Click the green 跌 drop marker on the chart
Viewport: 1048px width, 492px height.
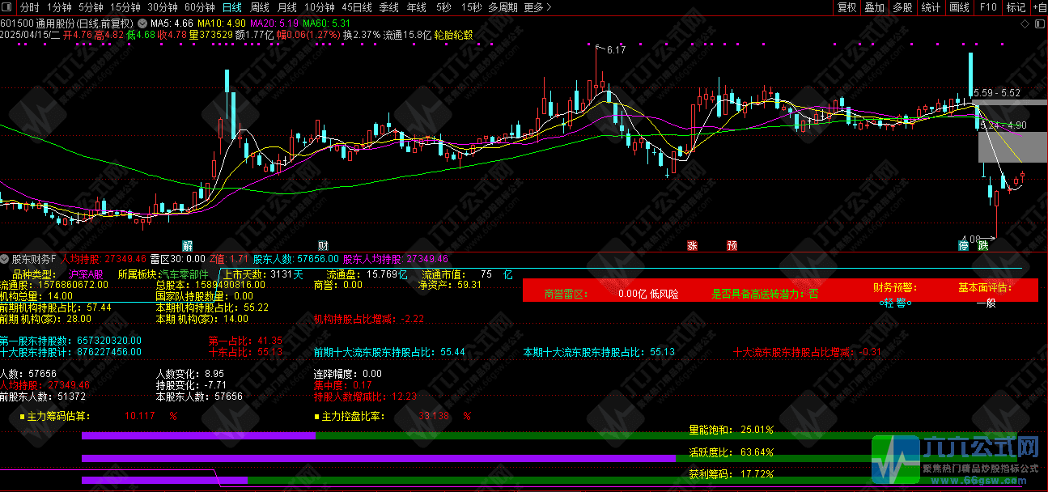(x=982, y=246)
